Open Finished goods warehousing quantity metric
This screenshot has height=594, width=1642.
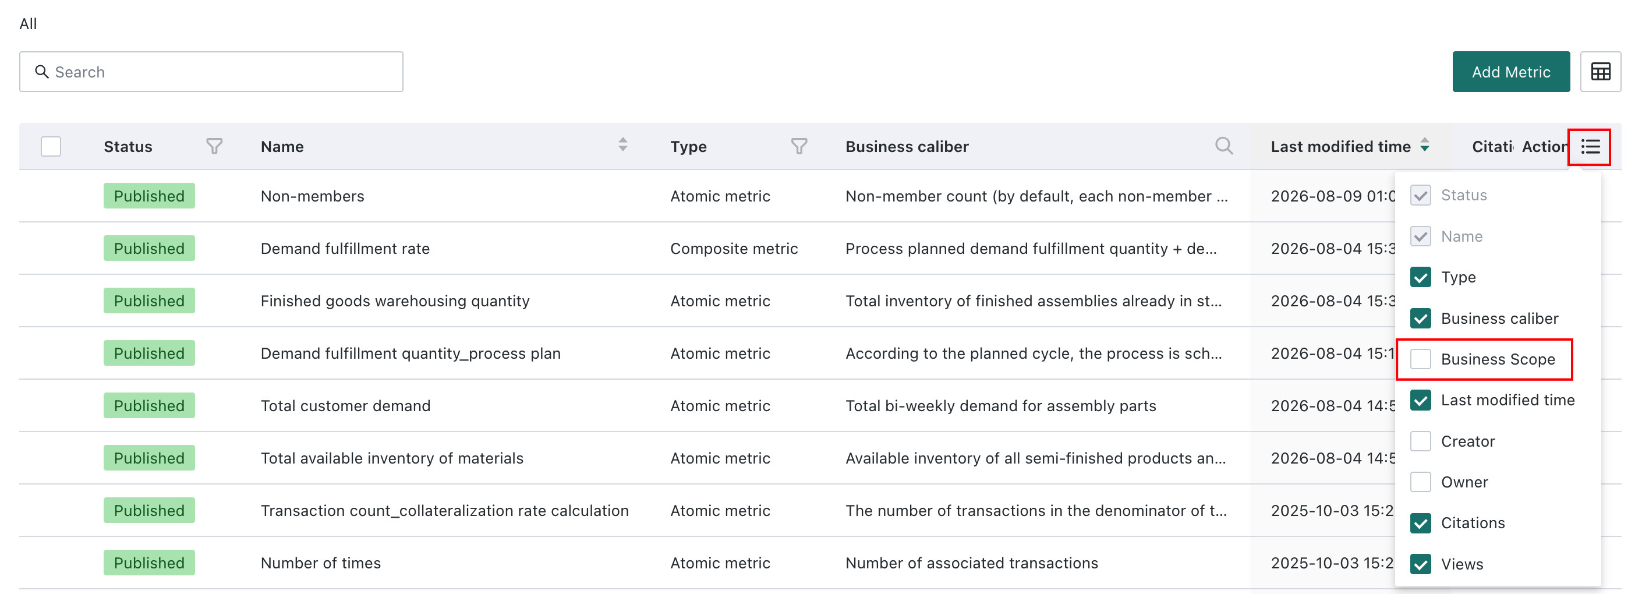[395, 301]
